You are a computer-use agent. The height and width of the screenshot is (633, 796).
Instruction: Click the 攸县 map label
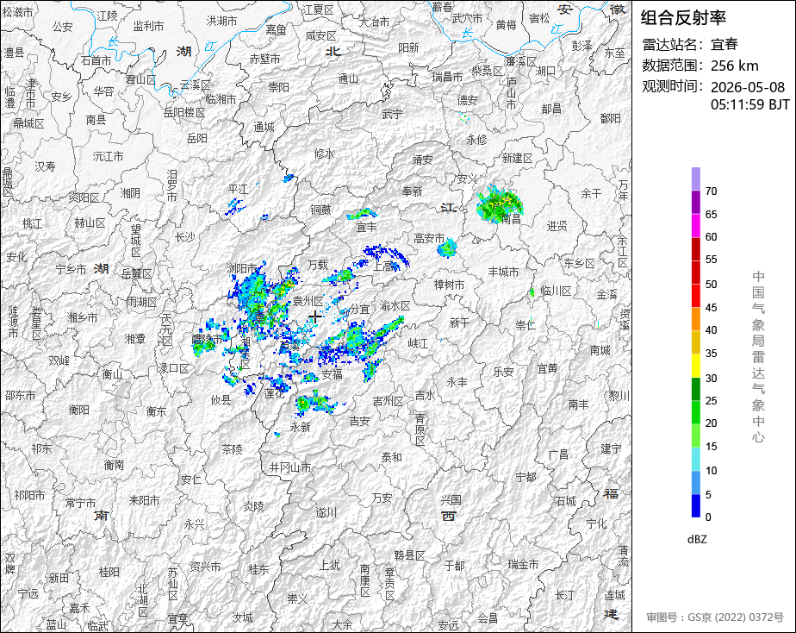tap(221, 400)
